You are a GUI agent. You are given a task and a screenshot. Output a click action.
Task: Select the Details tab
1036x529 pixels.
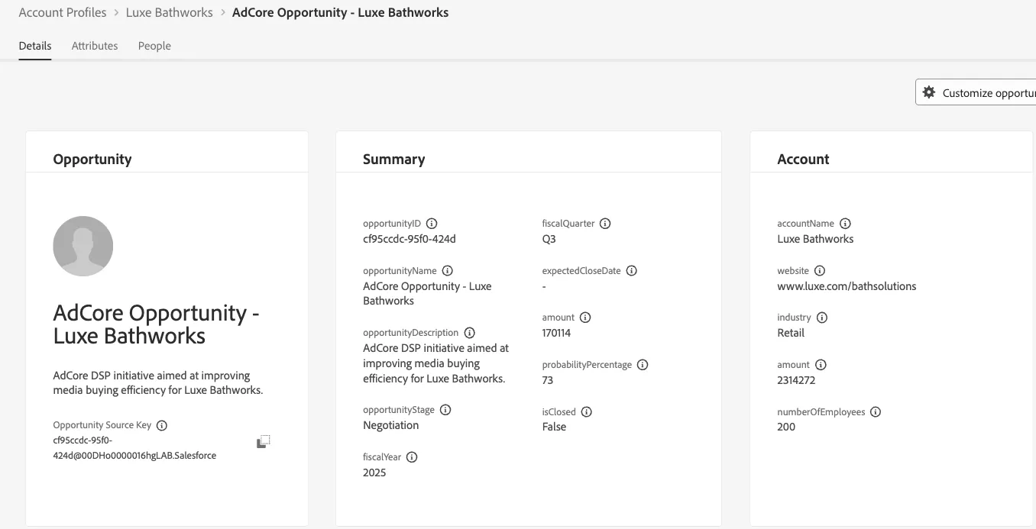click(x=35, y=46)
